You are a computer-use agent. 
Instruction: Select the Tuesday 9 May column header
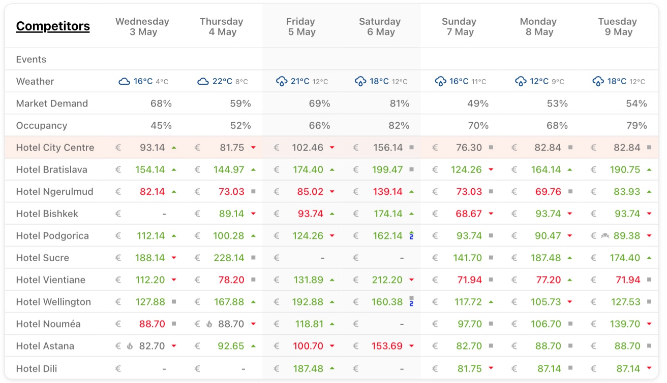pyautogui.click(x=617, y=27)
